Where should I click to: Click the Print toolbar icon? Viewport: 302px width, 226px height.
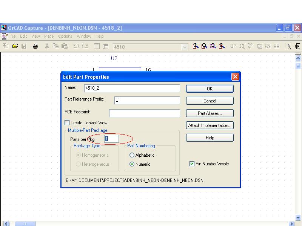(x=35, y=46)
